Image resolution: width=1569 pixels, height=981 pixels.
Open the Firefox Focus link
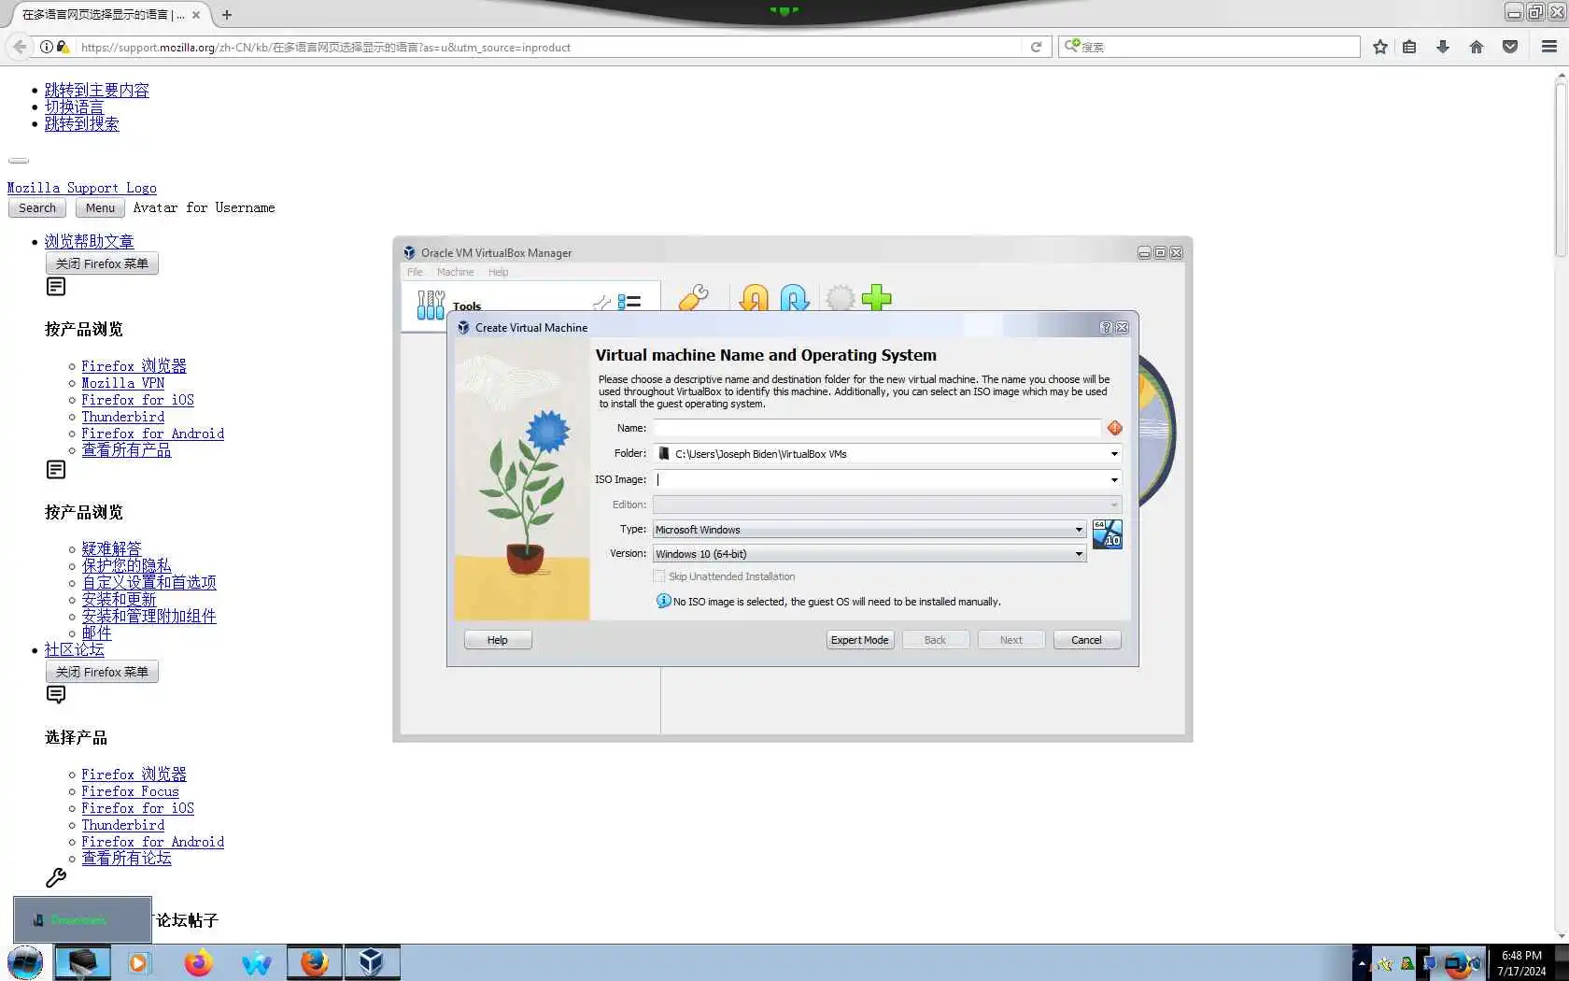130,791
